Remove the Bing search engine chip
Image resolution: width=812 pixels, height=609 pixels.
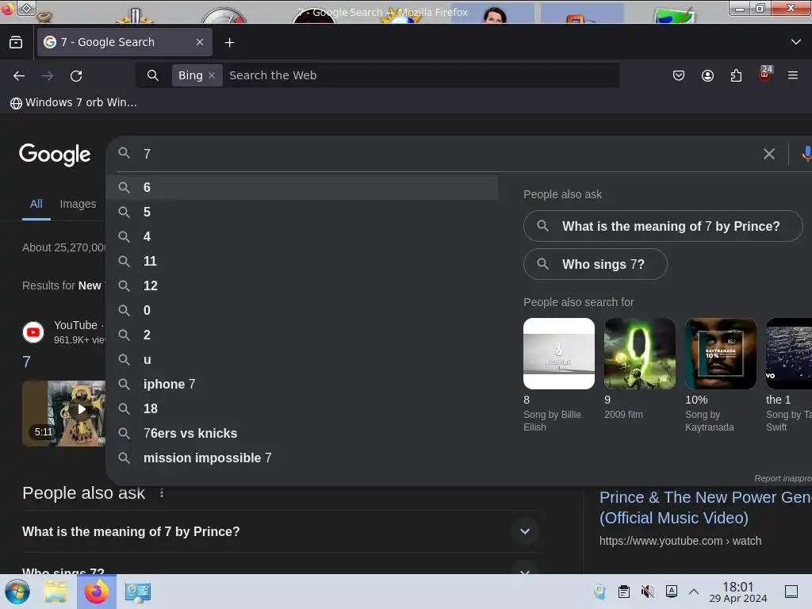pos(212,75)
